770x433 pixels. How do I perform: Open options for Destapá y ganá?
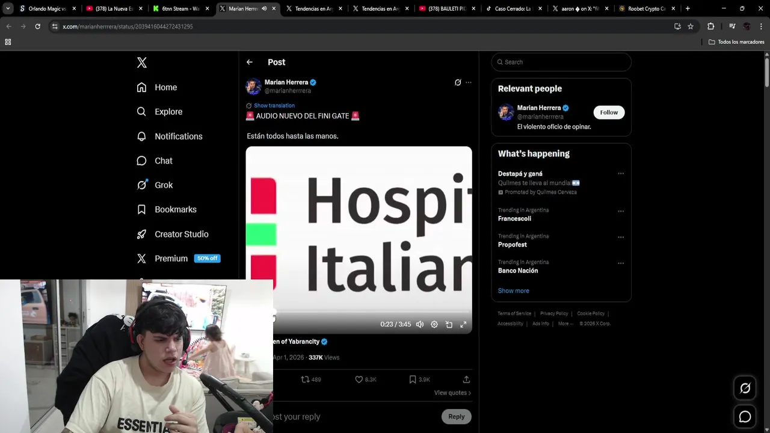(621, 174)
